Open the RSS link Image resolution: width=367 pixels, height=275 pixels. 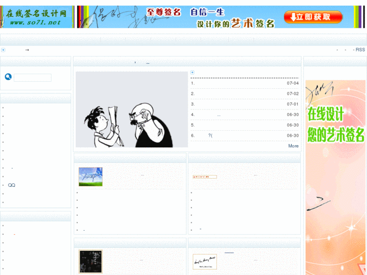(x=360, y=49)
